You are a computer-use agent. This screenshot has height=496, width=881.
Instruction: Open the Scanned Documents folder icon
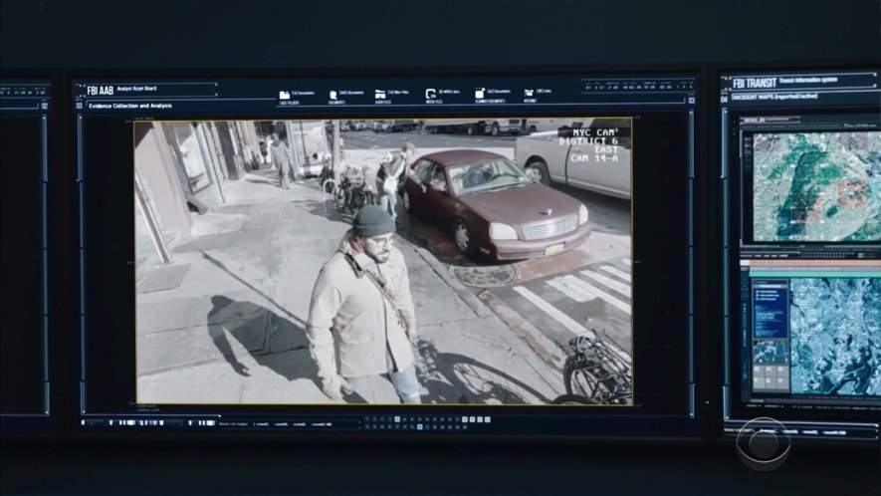[x=481, y=94]
